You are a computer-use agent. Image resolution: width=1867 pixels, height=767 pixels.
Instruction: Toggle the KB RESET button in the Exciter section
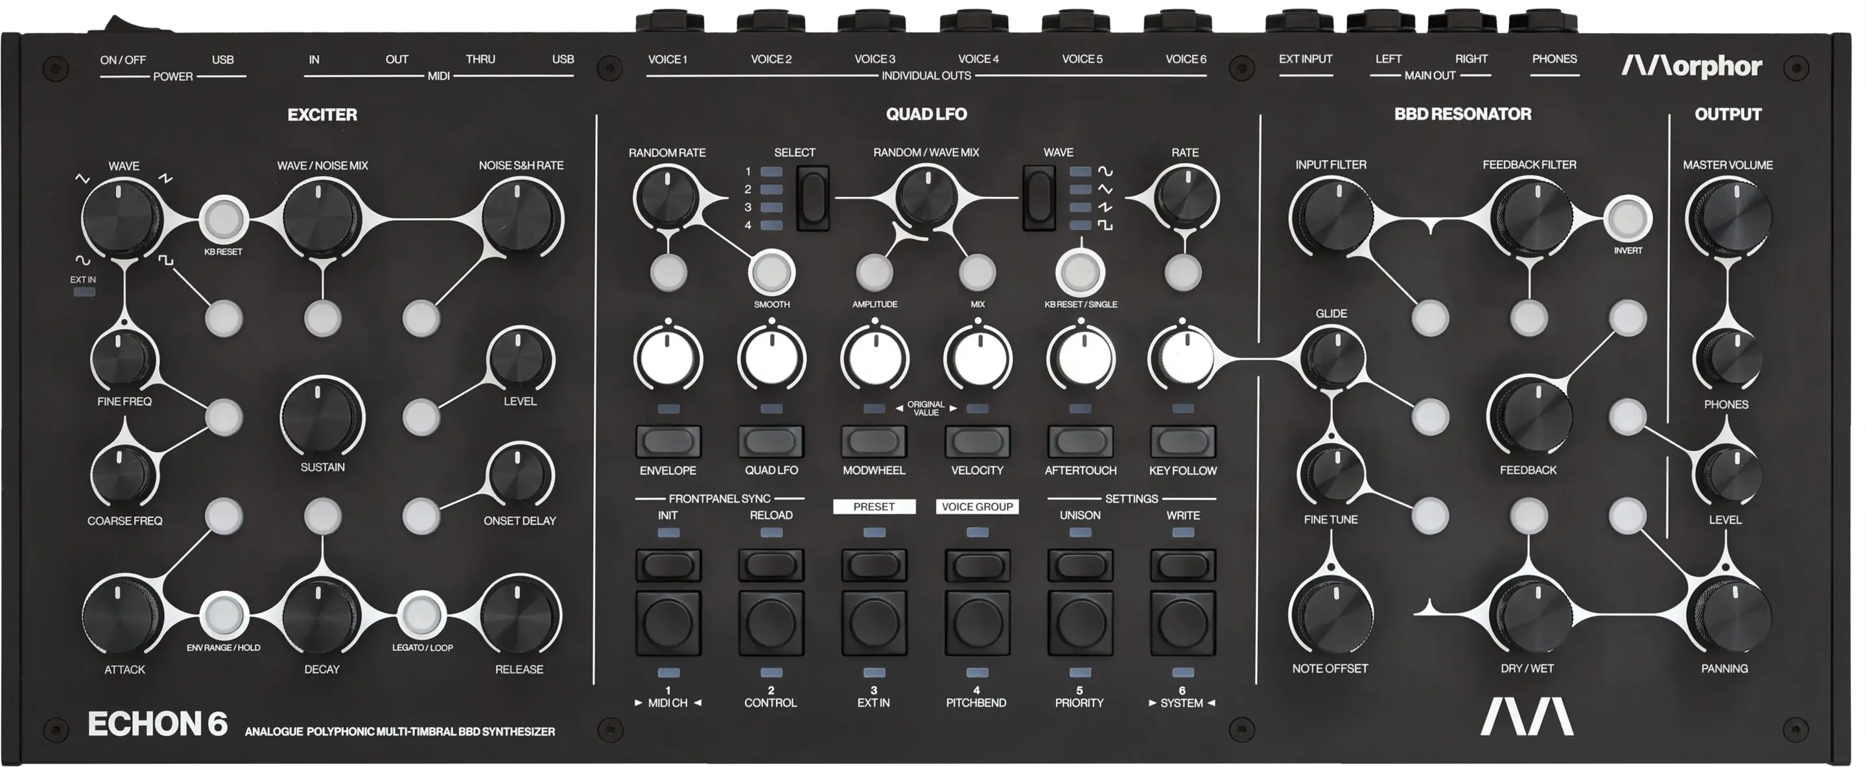[x=223, y=219]
